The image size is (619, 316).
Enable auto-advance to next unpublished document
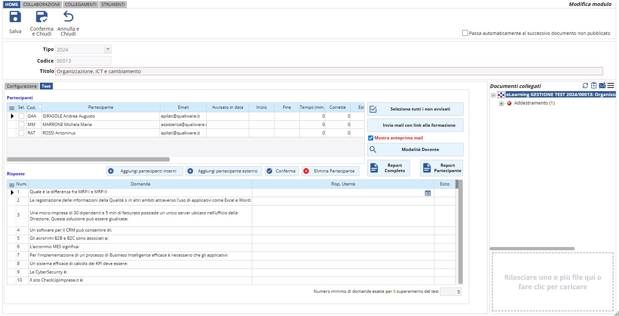(x=465, y=33)
